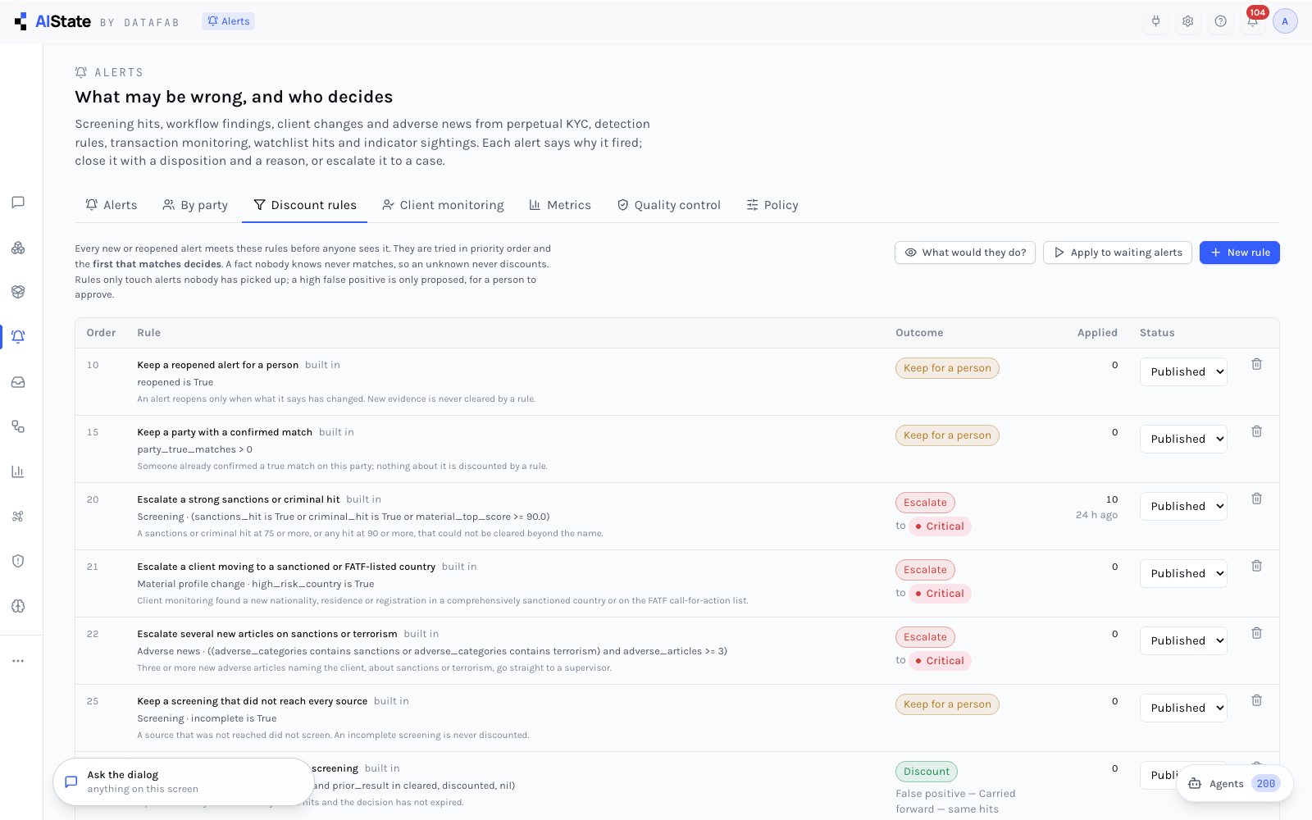Click the help question mark icon

[1220, 21]
